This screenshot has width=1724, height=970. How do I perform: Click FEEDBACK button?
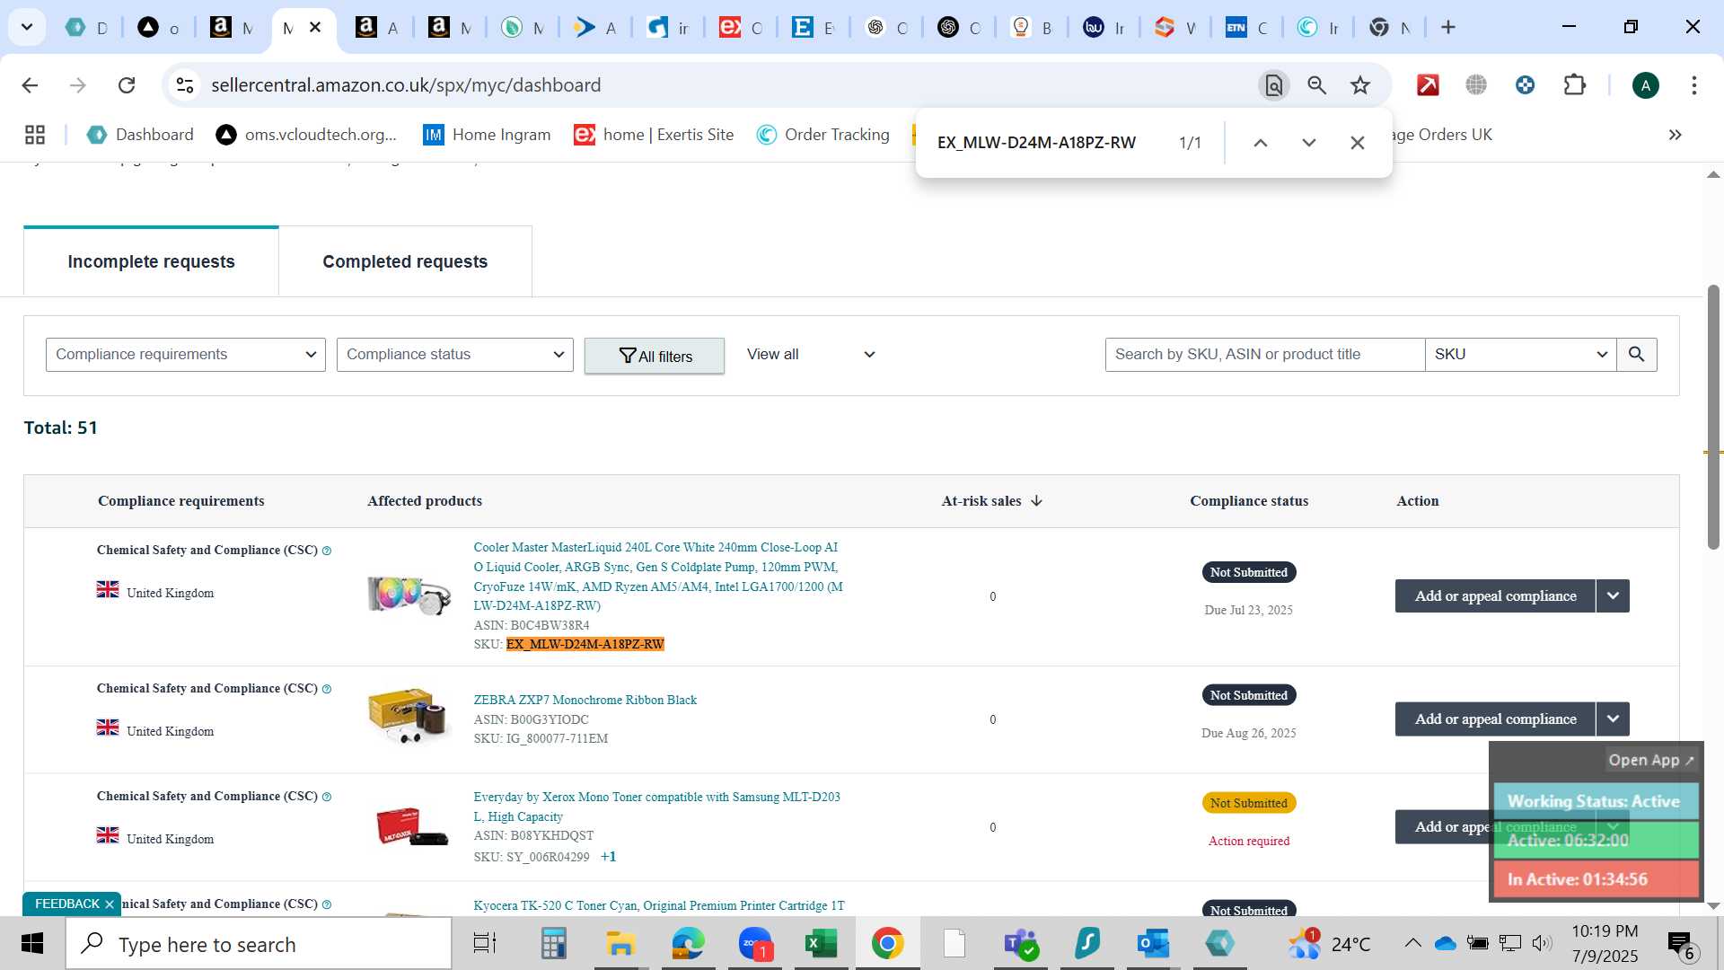pos(66,904)
